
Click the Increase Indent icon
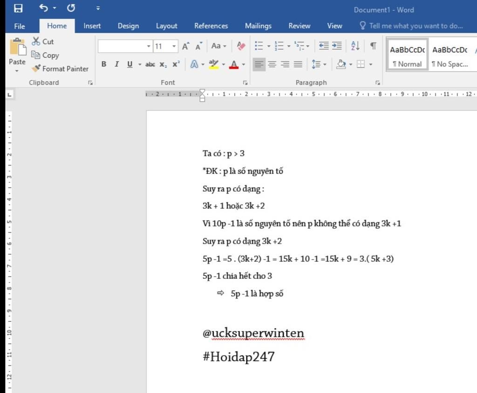coord(337,46)
